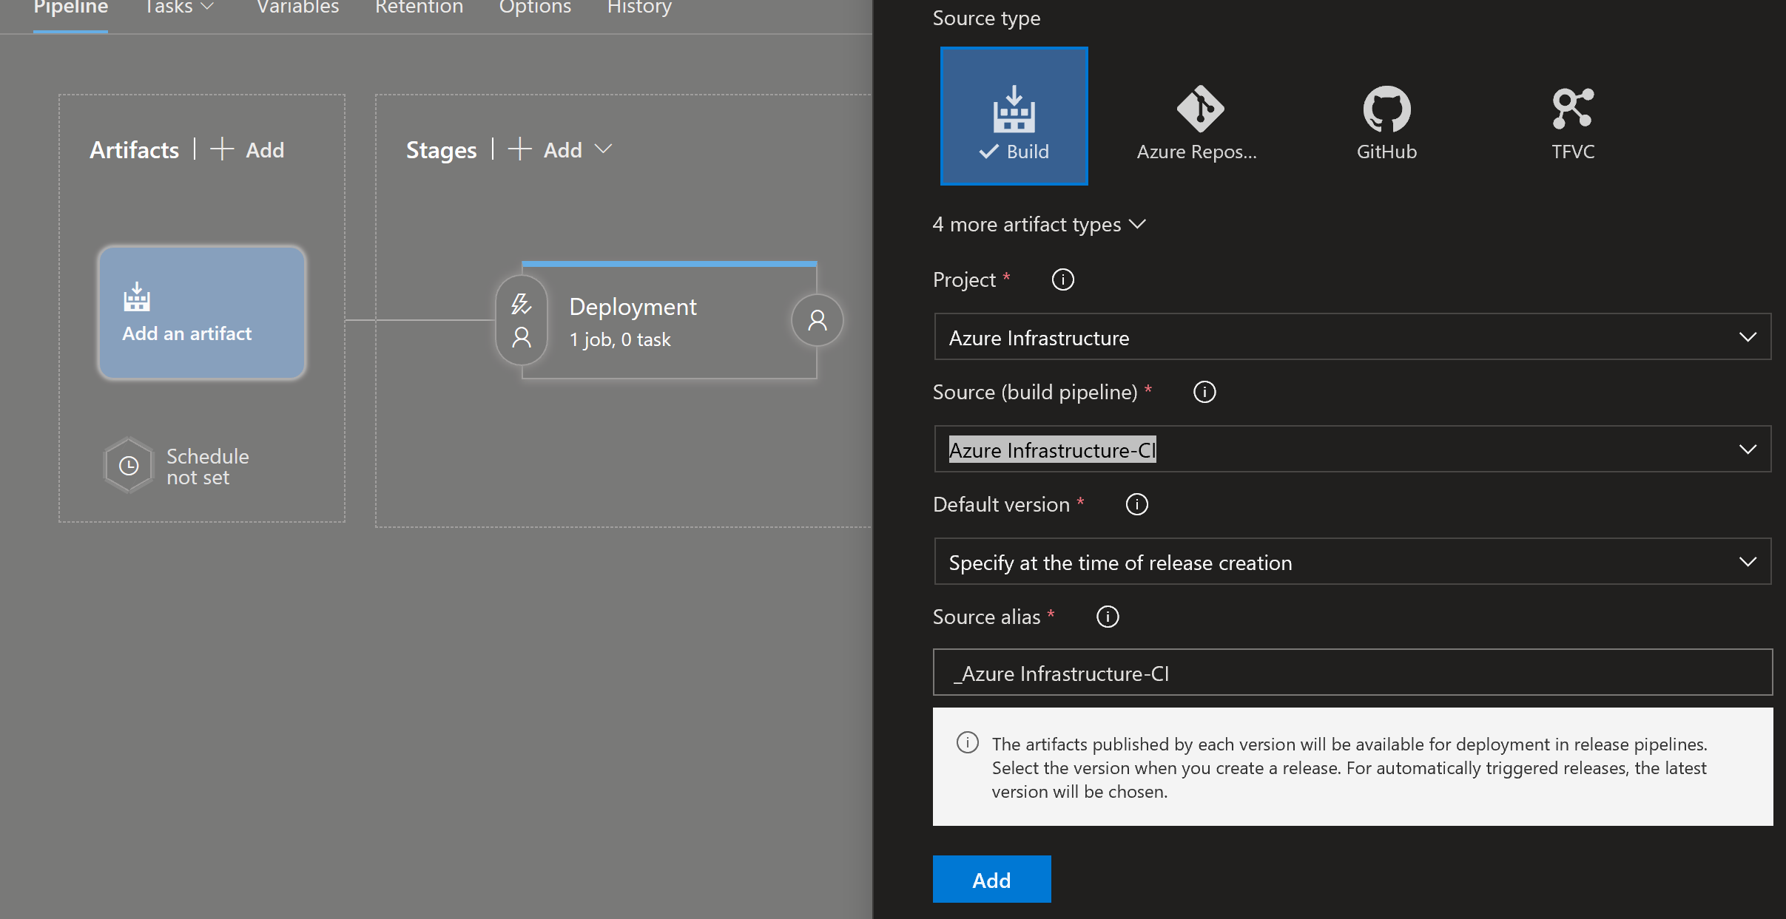This screenshot has height=919, width=1786.
Task: Click the plus icon next to Artifacts
Action: pos(222,149)
